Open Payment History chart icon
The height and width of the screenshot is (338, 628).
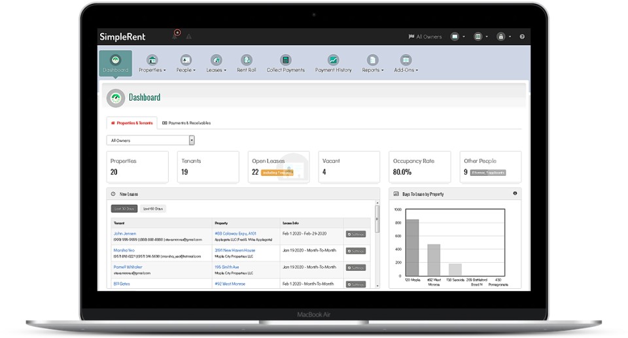(333, 60)
